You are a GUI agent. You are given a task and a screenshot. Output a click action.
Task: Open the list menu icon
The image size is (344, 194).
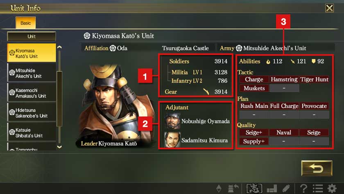pos(318,188)
